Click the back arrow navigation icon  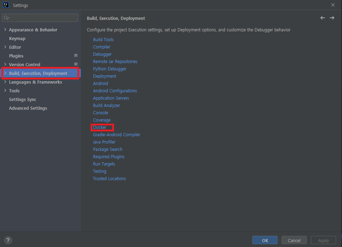point(322,18)
